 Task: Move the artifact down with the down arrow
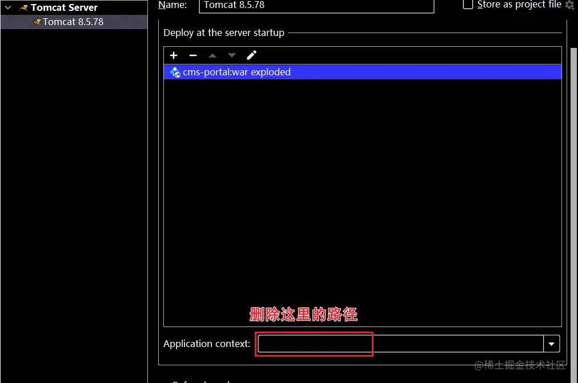click(231, 55)
